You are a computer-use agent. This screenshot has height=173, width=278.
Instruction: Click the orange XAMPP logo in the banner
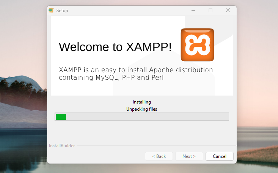pos(197,45)
